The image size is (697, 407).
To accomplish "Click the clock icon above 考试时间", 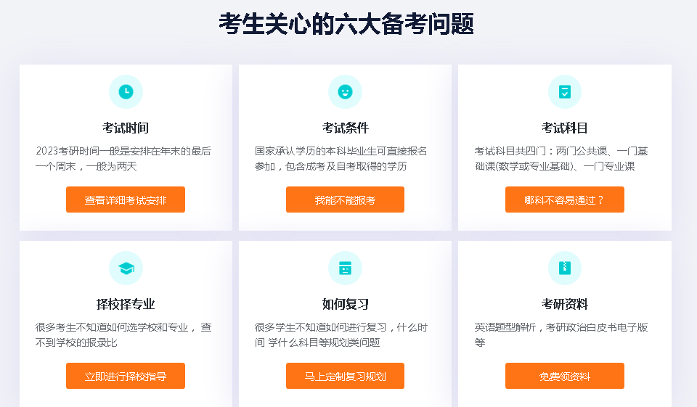I will tap(126, 92).
